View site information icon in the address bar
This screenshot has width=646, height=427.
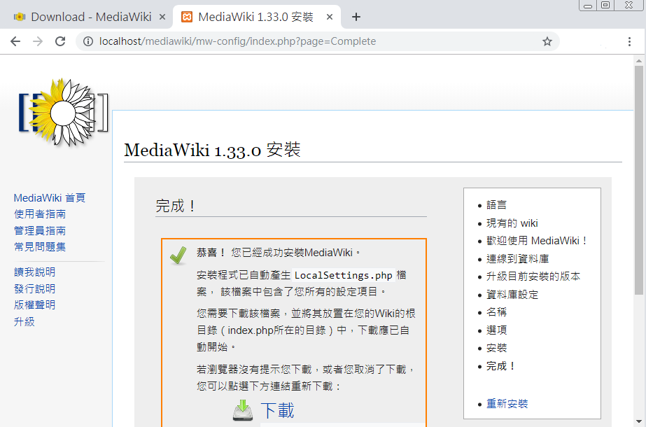pyautogui.click(x=88, y=41)
